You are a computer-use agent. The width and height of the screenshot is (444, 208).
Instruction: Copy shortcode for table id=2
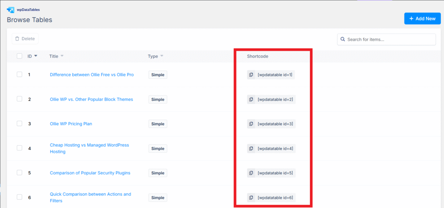coord(251,100)
